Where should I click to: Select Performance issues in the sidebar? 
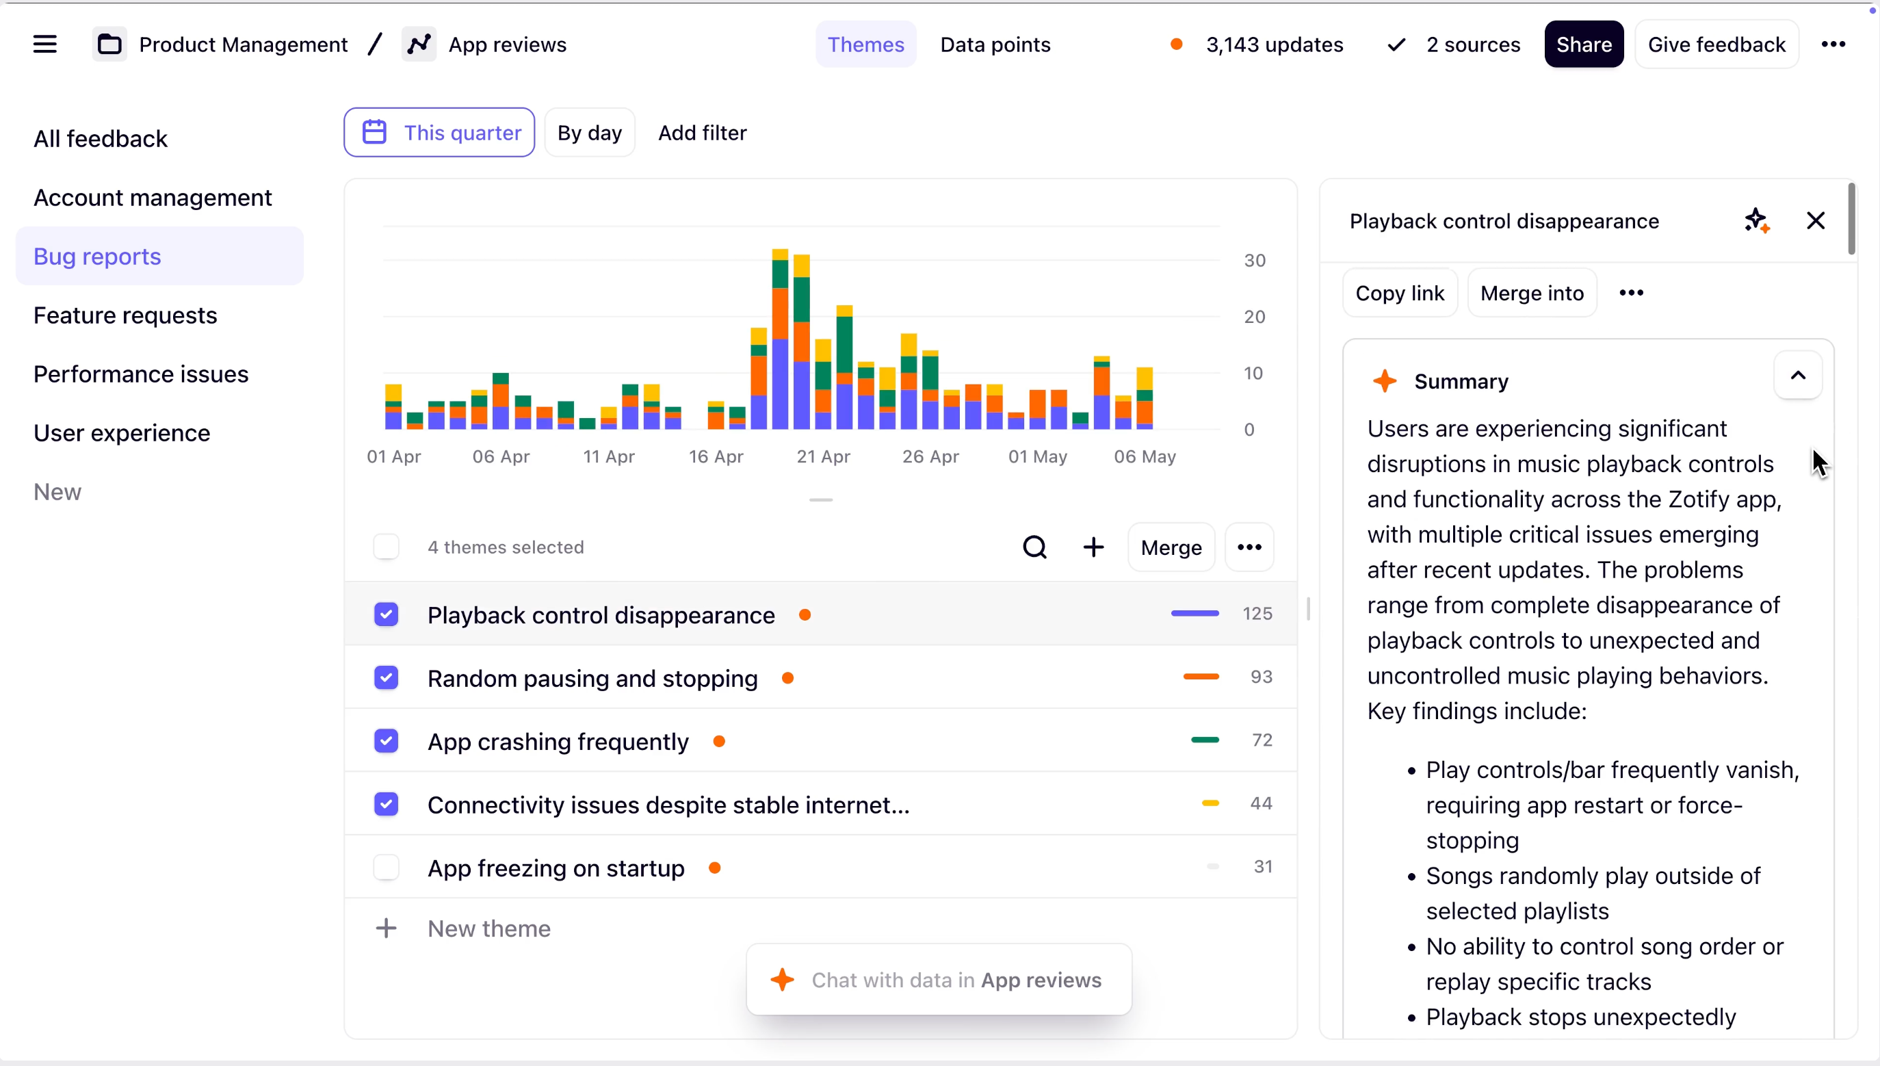pyautogui.click(x=142, y=374)
